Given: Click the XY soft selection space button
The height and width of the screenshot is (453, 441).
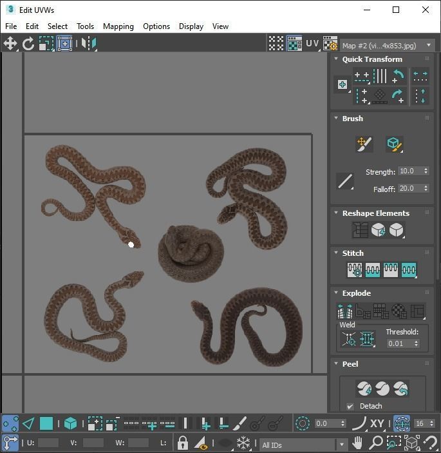Looking at the screenshot, I should pyautogui.click(x=377, y=423).
